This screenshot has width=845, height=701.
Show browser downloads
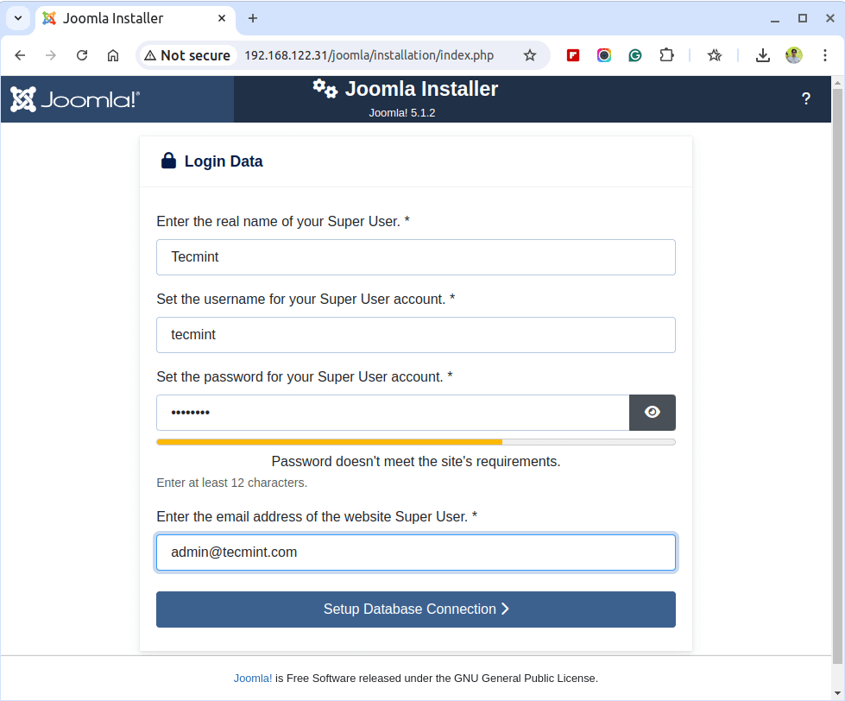pos(762,55)
